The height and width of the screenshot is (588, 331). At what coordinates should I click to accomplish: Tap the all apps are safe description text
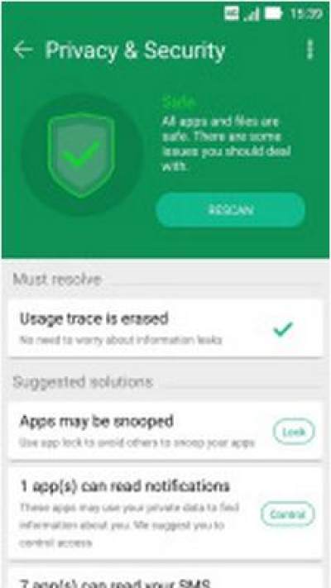[227, 144]
